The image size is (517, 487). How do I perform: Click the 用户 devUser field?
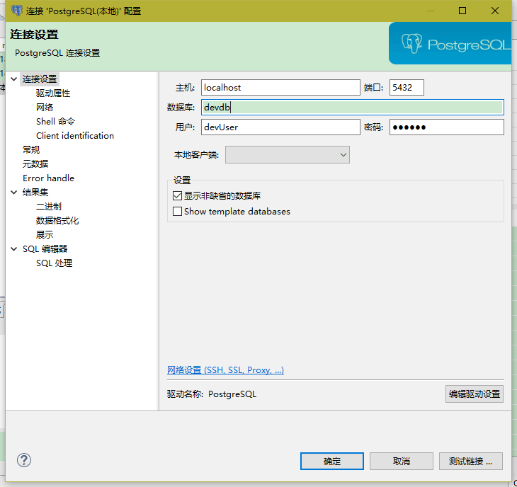[280, 127]
